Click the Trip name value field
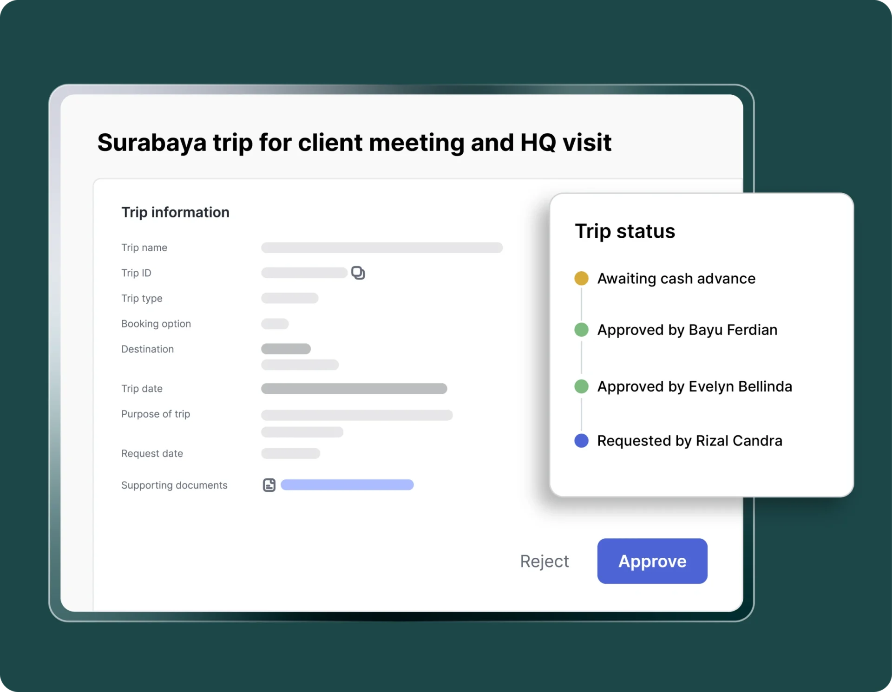 [x=381, y=248]
